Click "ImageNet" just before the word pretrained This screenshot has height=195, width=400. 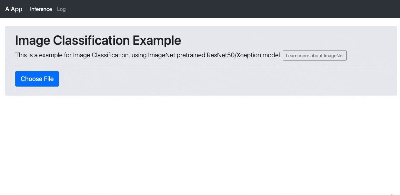pos(162,55)
